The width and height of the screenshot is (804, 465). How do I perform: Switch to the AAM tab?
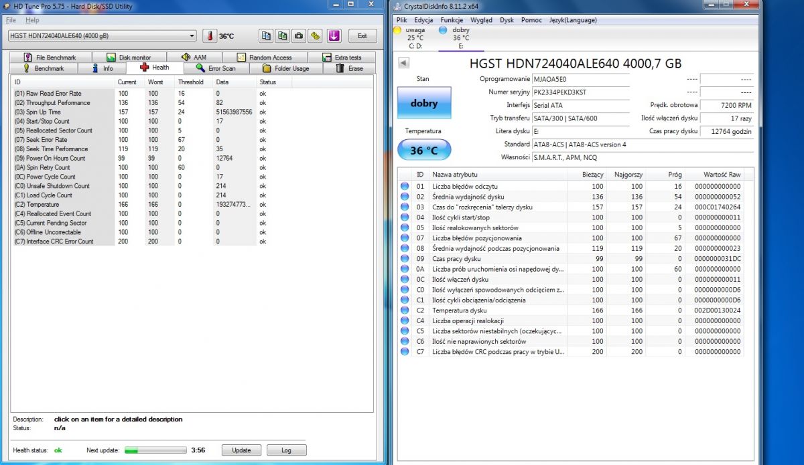194,58
